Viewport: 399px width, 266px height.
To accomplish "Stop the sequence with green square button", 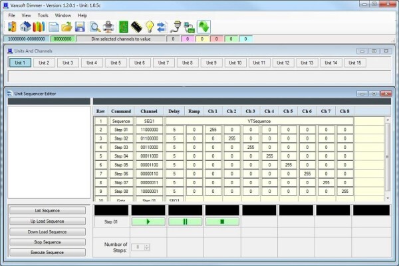I will click(222, 221).
